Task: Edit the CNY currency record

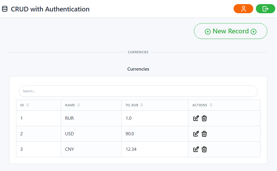Action: (x=196, y=149)
